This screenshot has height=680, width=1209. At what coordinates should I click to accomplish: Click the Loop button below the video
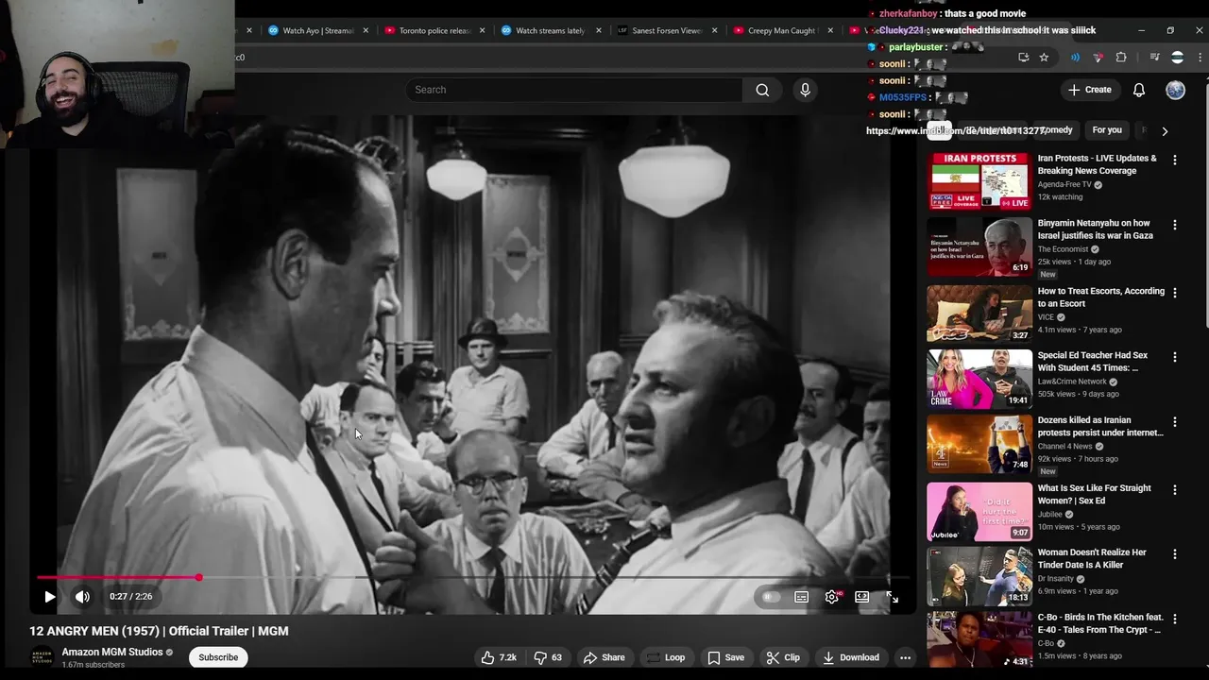coord(666,657)
